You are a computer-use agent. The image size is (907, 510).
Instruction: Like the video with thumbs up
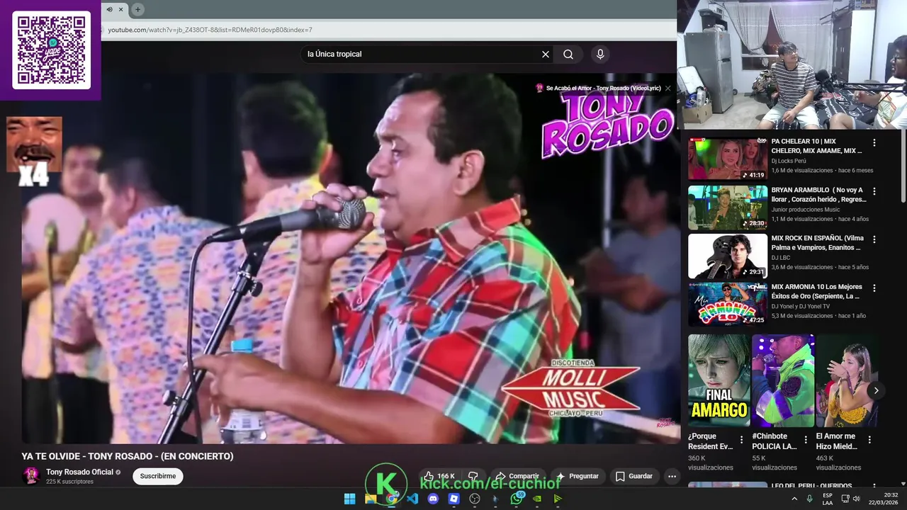click(x=439, y=476)
